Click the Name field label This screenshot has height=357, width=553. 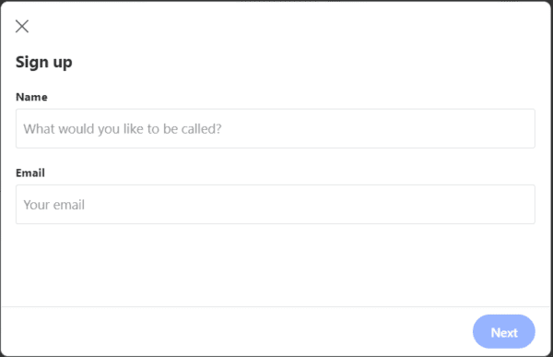coord(31,97)
